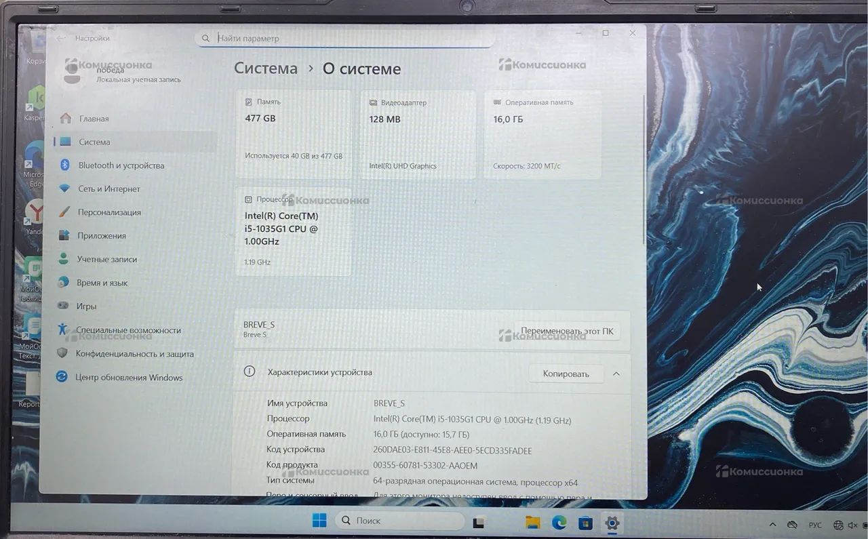Collapse Характеристики устройства section chevron
This screenshot has width=868, height=539.
pos(616,374)
